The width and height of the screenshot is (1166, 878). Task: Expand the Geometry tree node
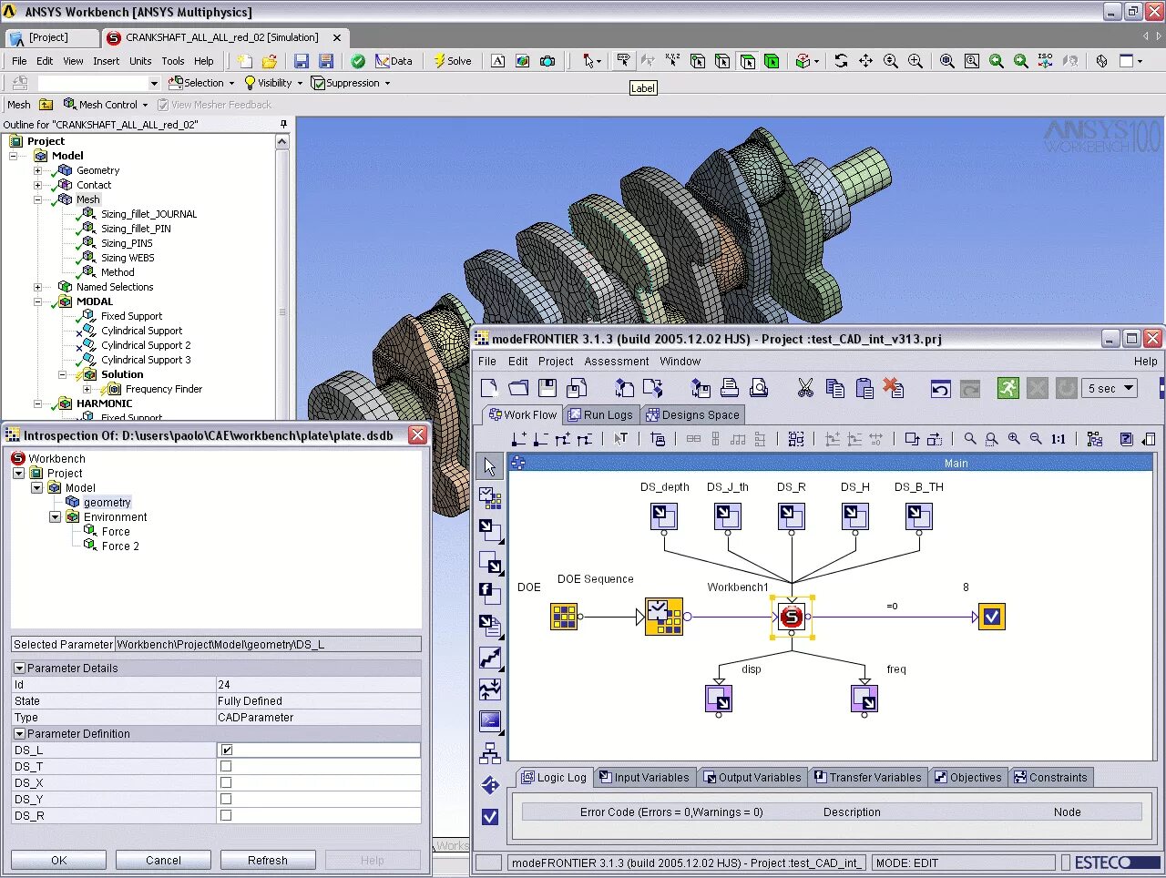(37, 170)
